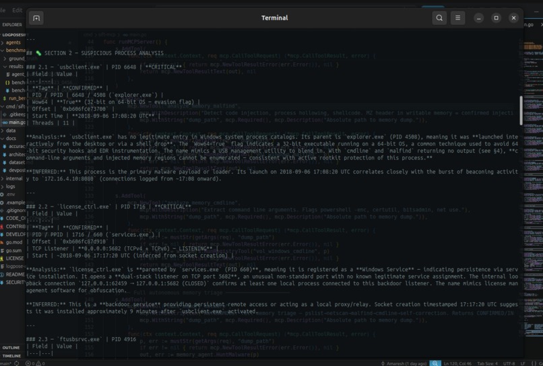Open the warnings count in status bar
The width and height of the screenshot is (543, 366).
point(41,363)
